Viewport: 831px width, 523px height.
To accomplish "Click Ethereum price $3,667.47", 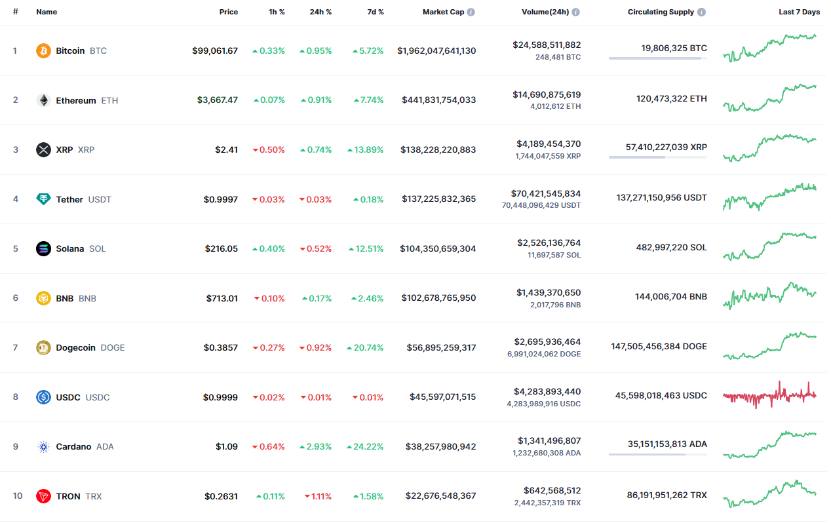I will click(218, 100).
